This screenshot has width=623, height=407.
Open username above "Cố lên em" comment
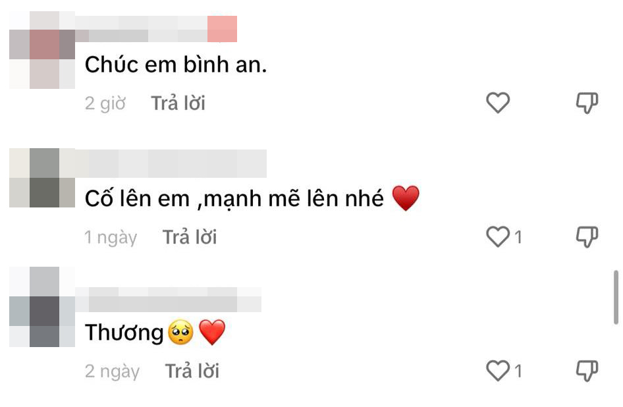pos(171,163)
